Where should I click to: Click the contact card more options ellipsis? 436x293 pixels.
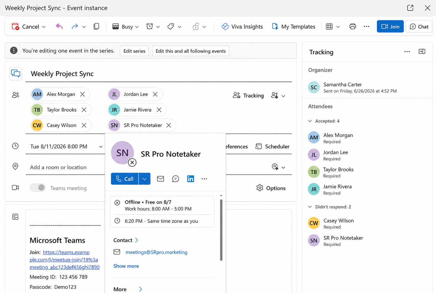pos(204,179)
